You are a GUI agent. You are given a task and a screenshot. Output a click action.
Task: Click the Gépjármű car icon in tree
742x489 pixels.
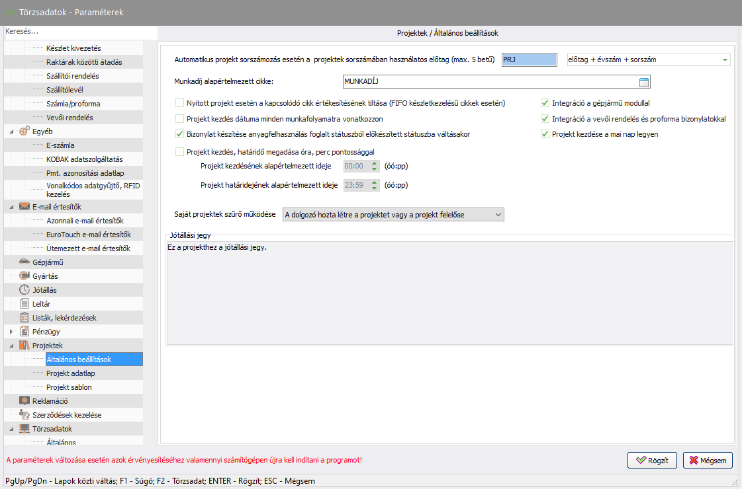24,262
